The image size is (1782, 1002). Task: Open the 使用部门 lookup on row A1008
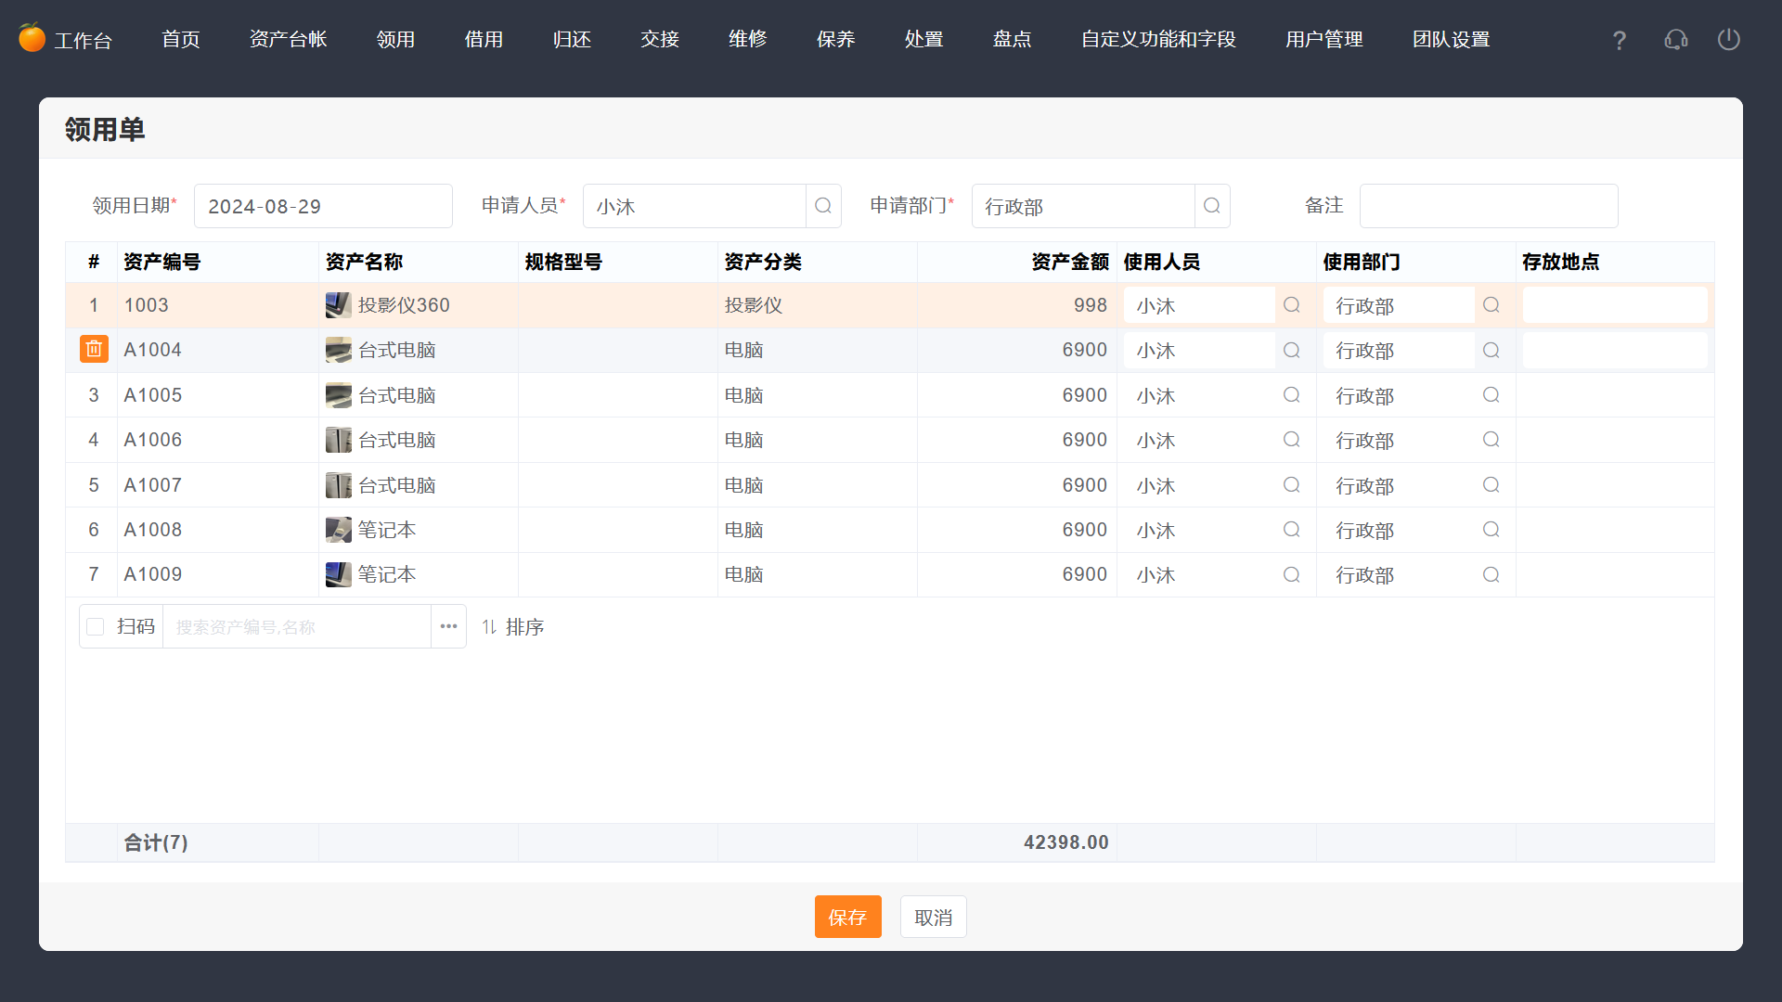[x=1491, y=530]
